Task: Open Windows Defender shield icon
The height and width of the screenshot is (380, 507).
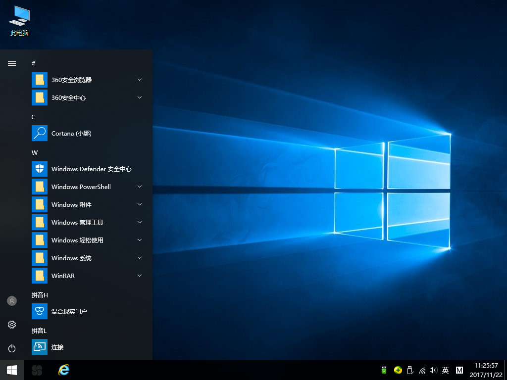Action: [x=40, y=169]
